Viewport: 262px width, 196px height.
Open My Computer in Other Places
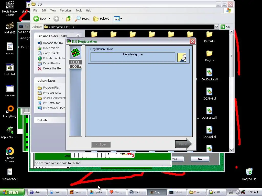[49, 103]
